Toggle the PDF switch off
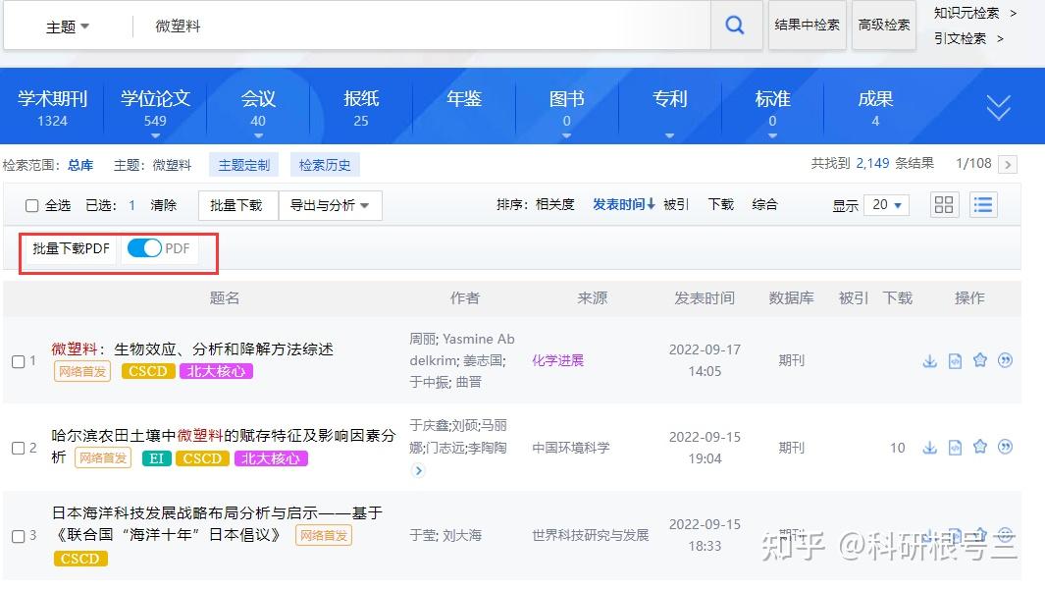This screenshot has width=1045, height=590. pyautogui.click(x=145, y=249)
